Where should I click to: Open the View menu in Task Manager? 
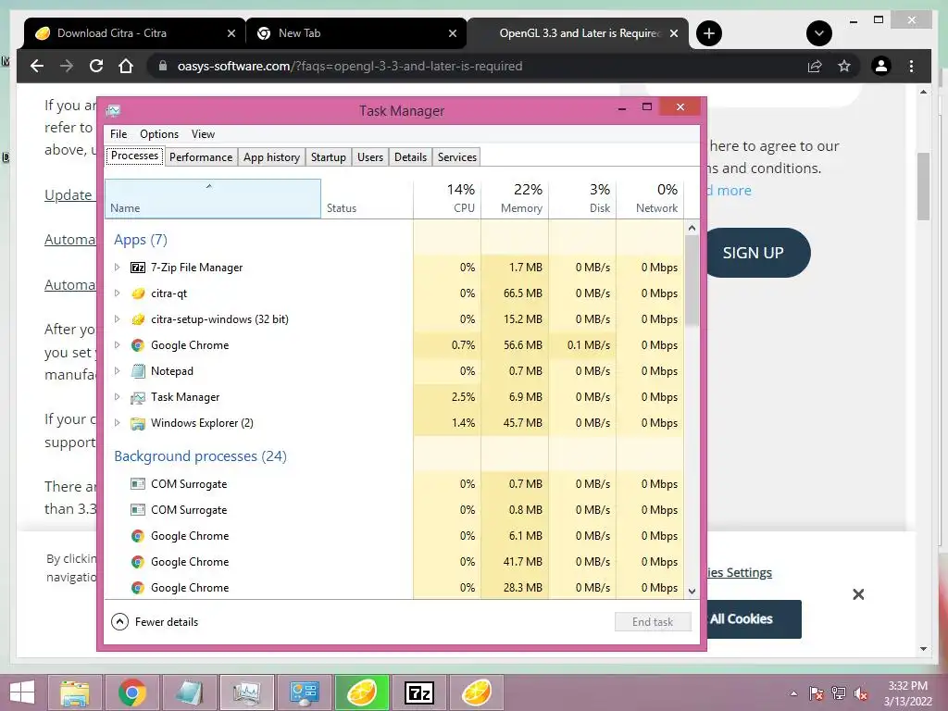[x=203, y=134]
